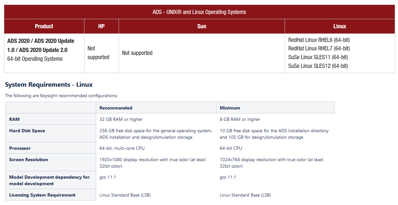Click 'RedHat Linux RHEL6 (64-bit)' entry

point(319,40)
